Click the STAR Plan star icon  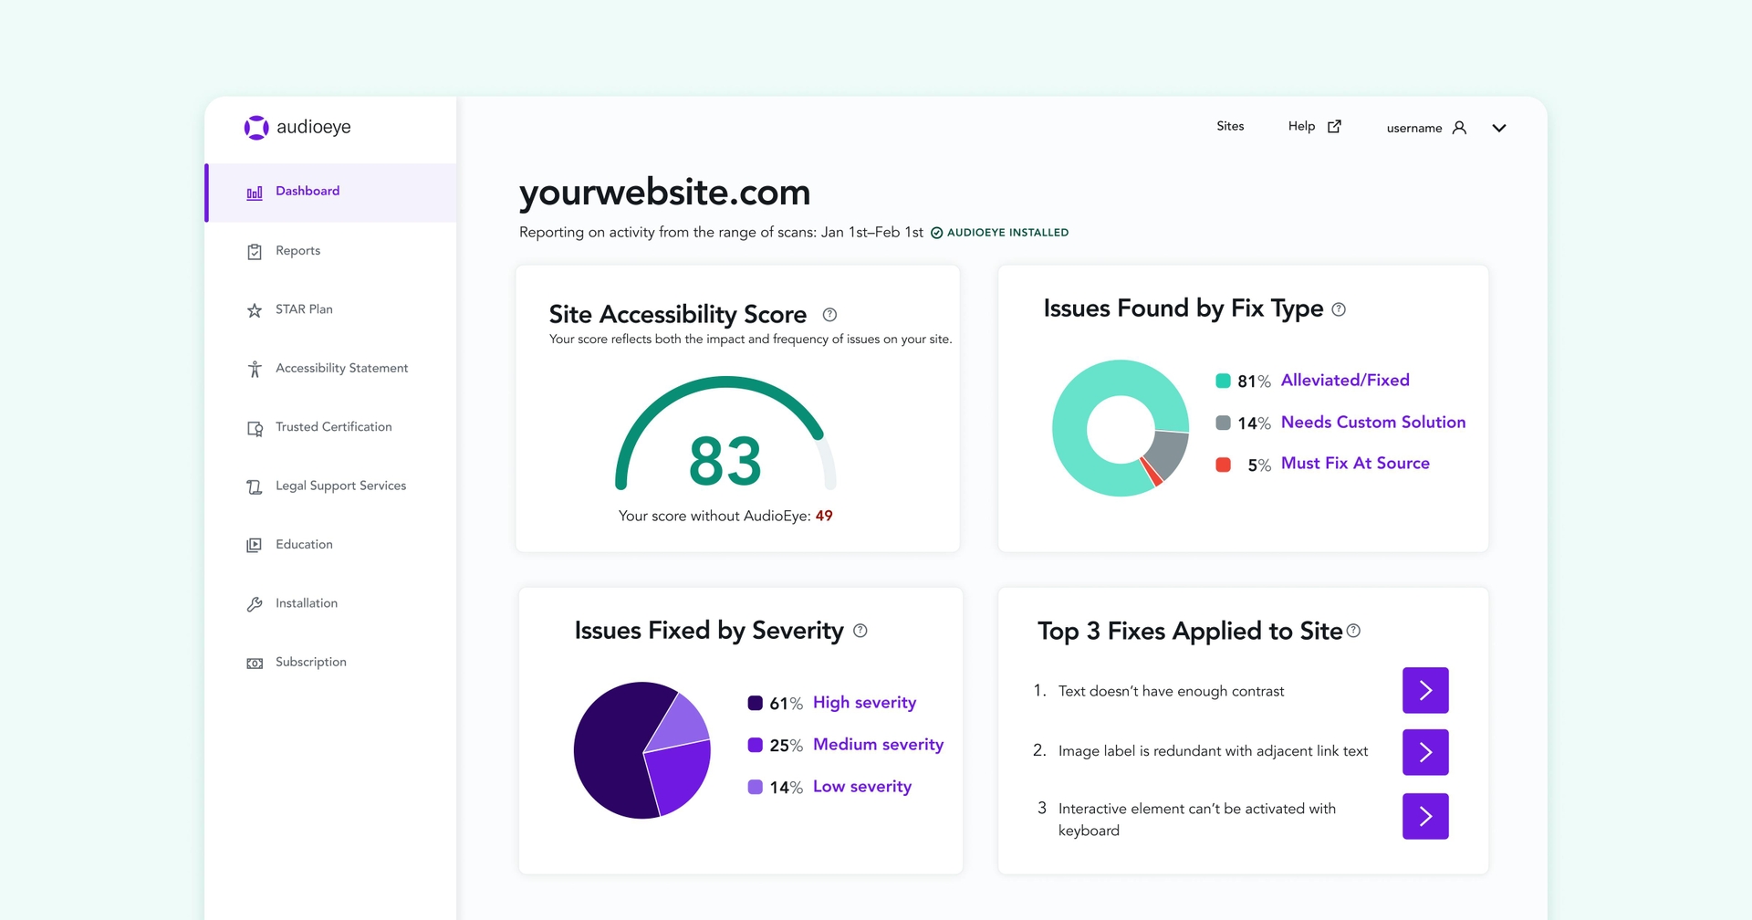[x=255, y=310]
